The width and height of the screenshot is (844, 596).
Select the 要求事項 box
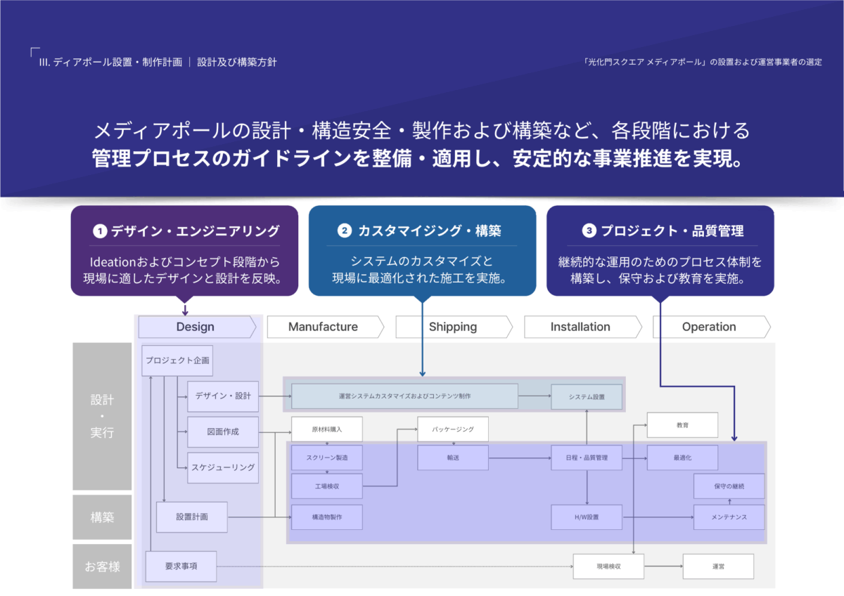[x=181, y=566]
